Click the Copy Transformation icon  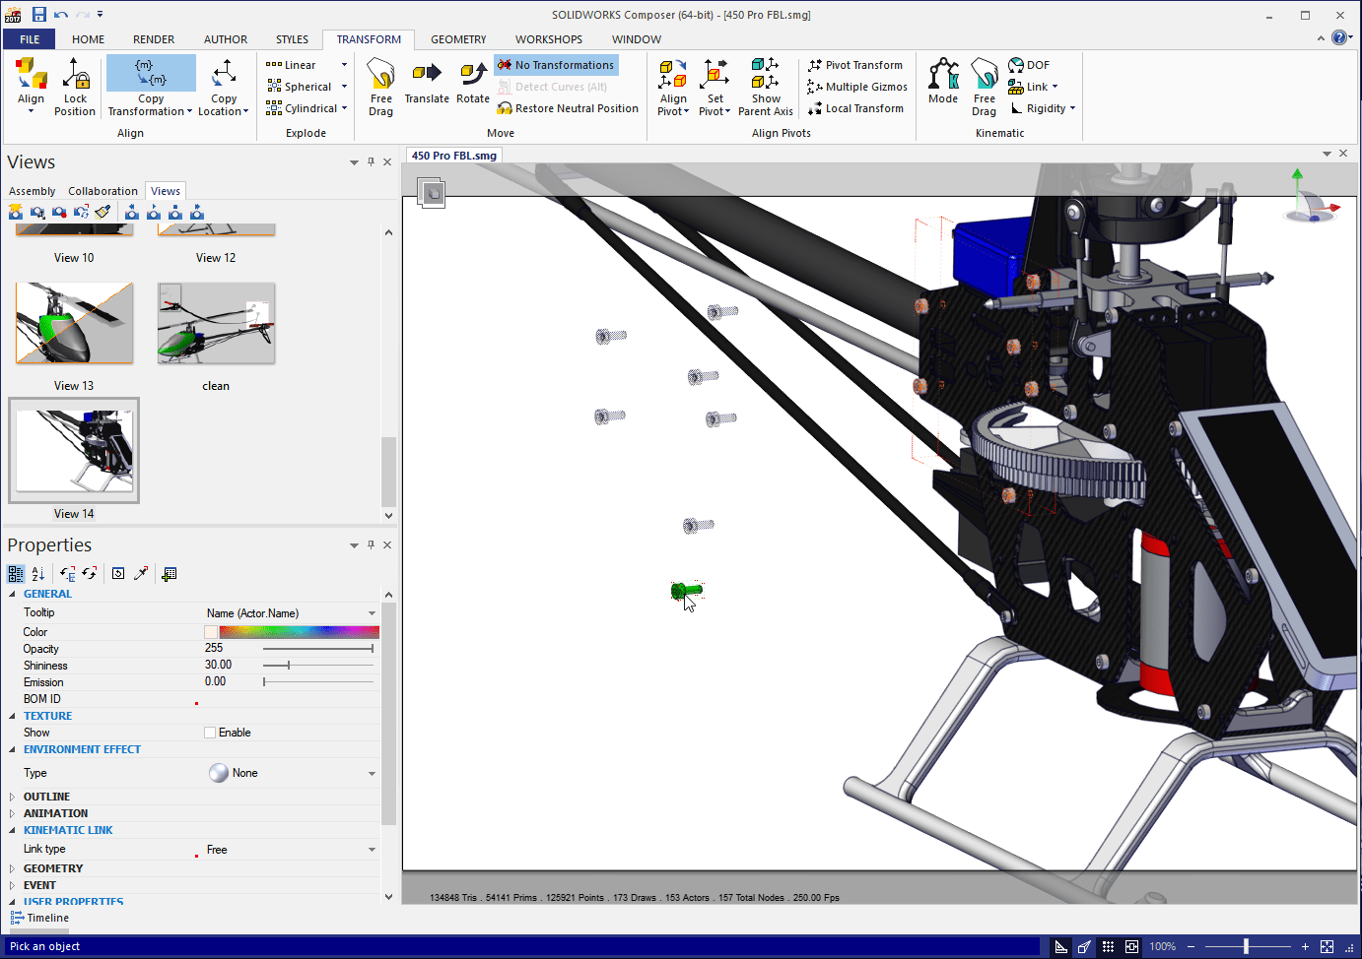(x=151, y=74)
